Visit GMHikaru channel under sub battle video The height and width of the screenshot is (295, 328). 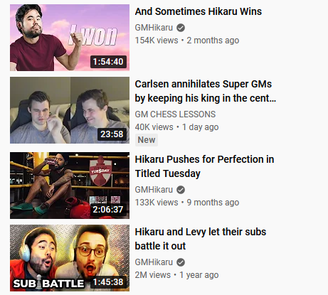tap(154, 262)
